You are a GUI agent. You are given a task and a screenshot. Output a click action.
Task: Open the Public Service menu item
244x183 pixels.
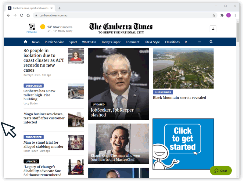pos(54,42)
